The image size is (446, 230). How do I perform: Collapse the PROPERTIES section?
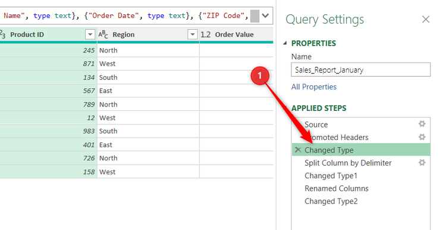point(285,43)
